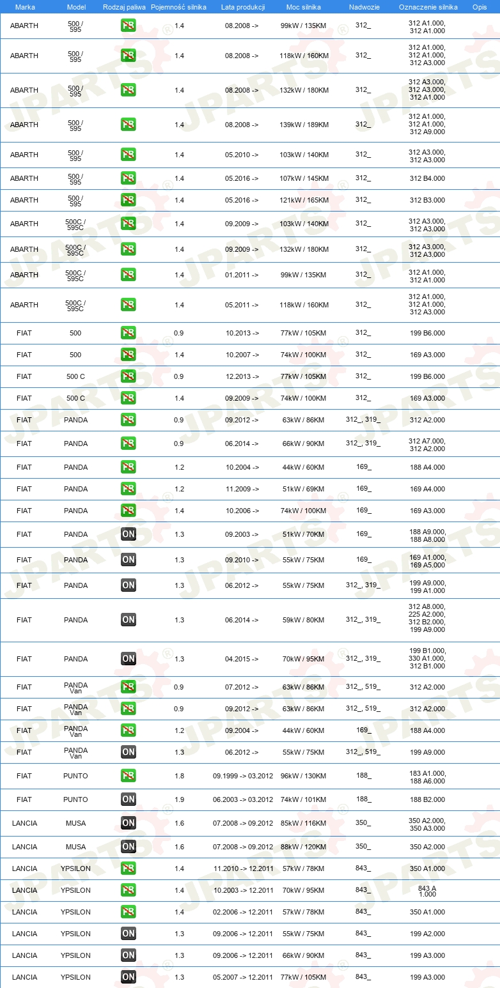Click diesel ON icon in Panda 09.2003 row
The height and width of the screenshot is (988, 500).
(129, 534)
